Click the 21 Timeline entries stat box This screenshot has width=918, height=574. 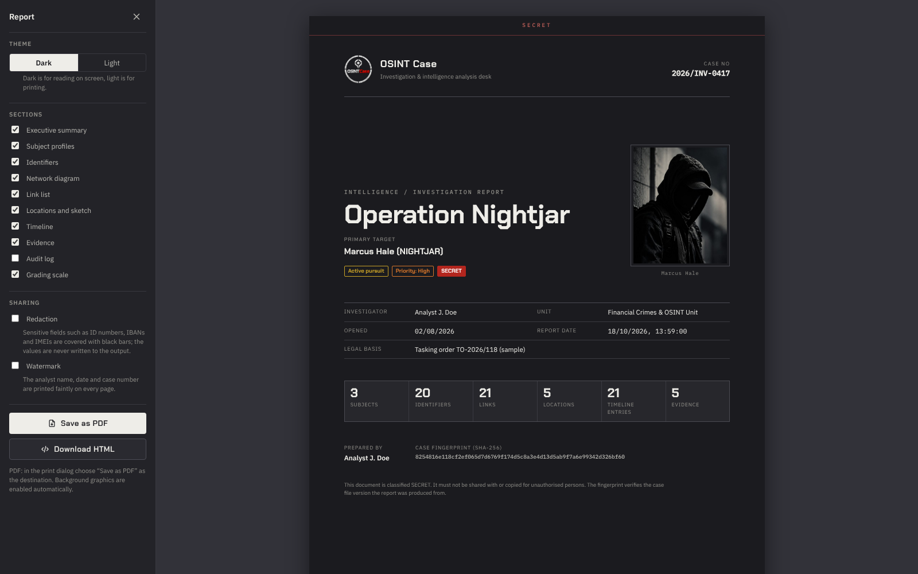pyautogui.click(x=633, y=401)
